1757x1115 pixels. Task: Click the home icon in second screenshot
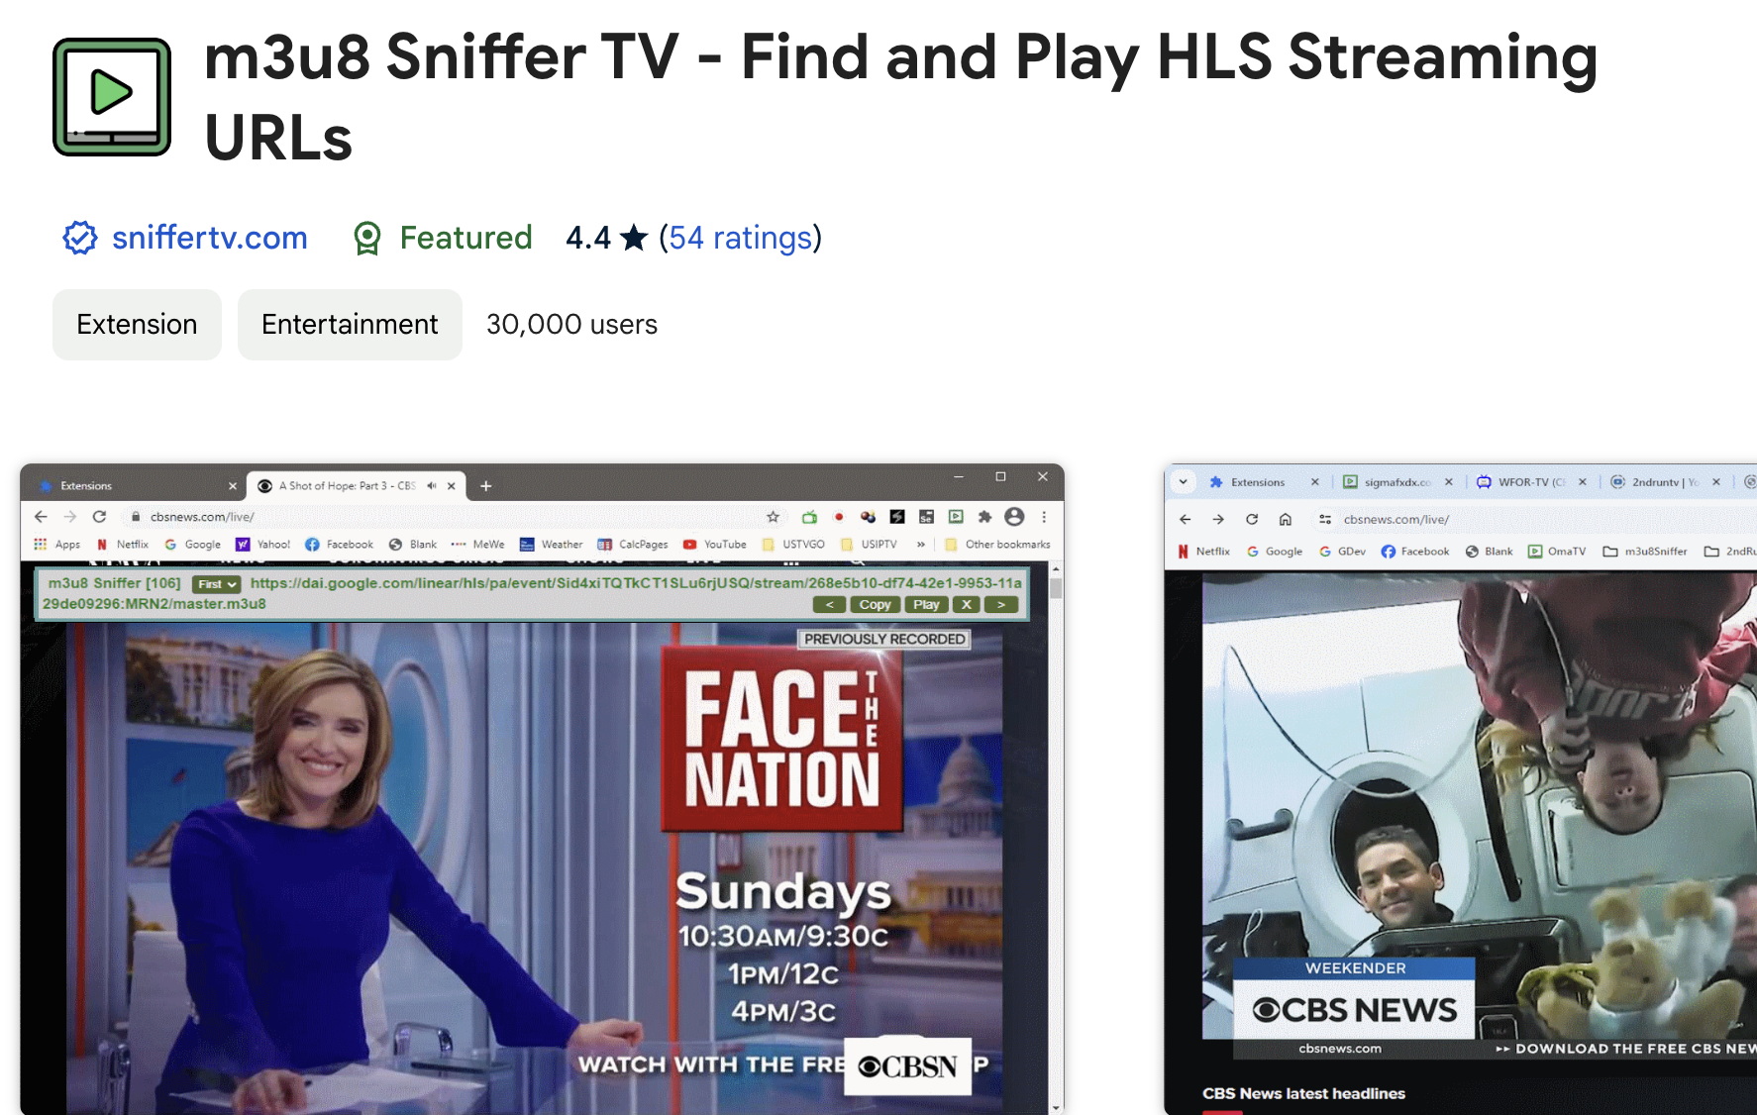[1286, 519]
